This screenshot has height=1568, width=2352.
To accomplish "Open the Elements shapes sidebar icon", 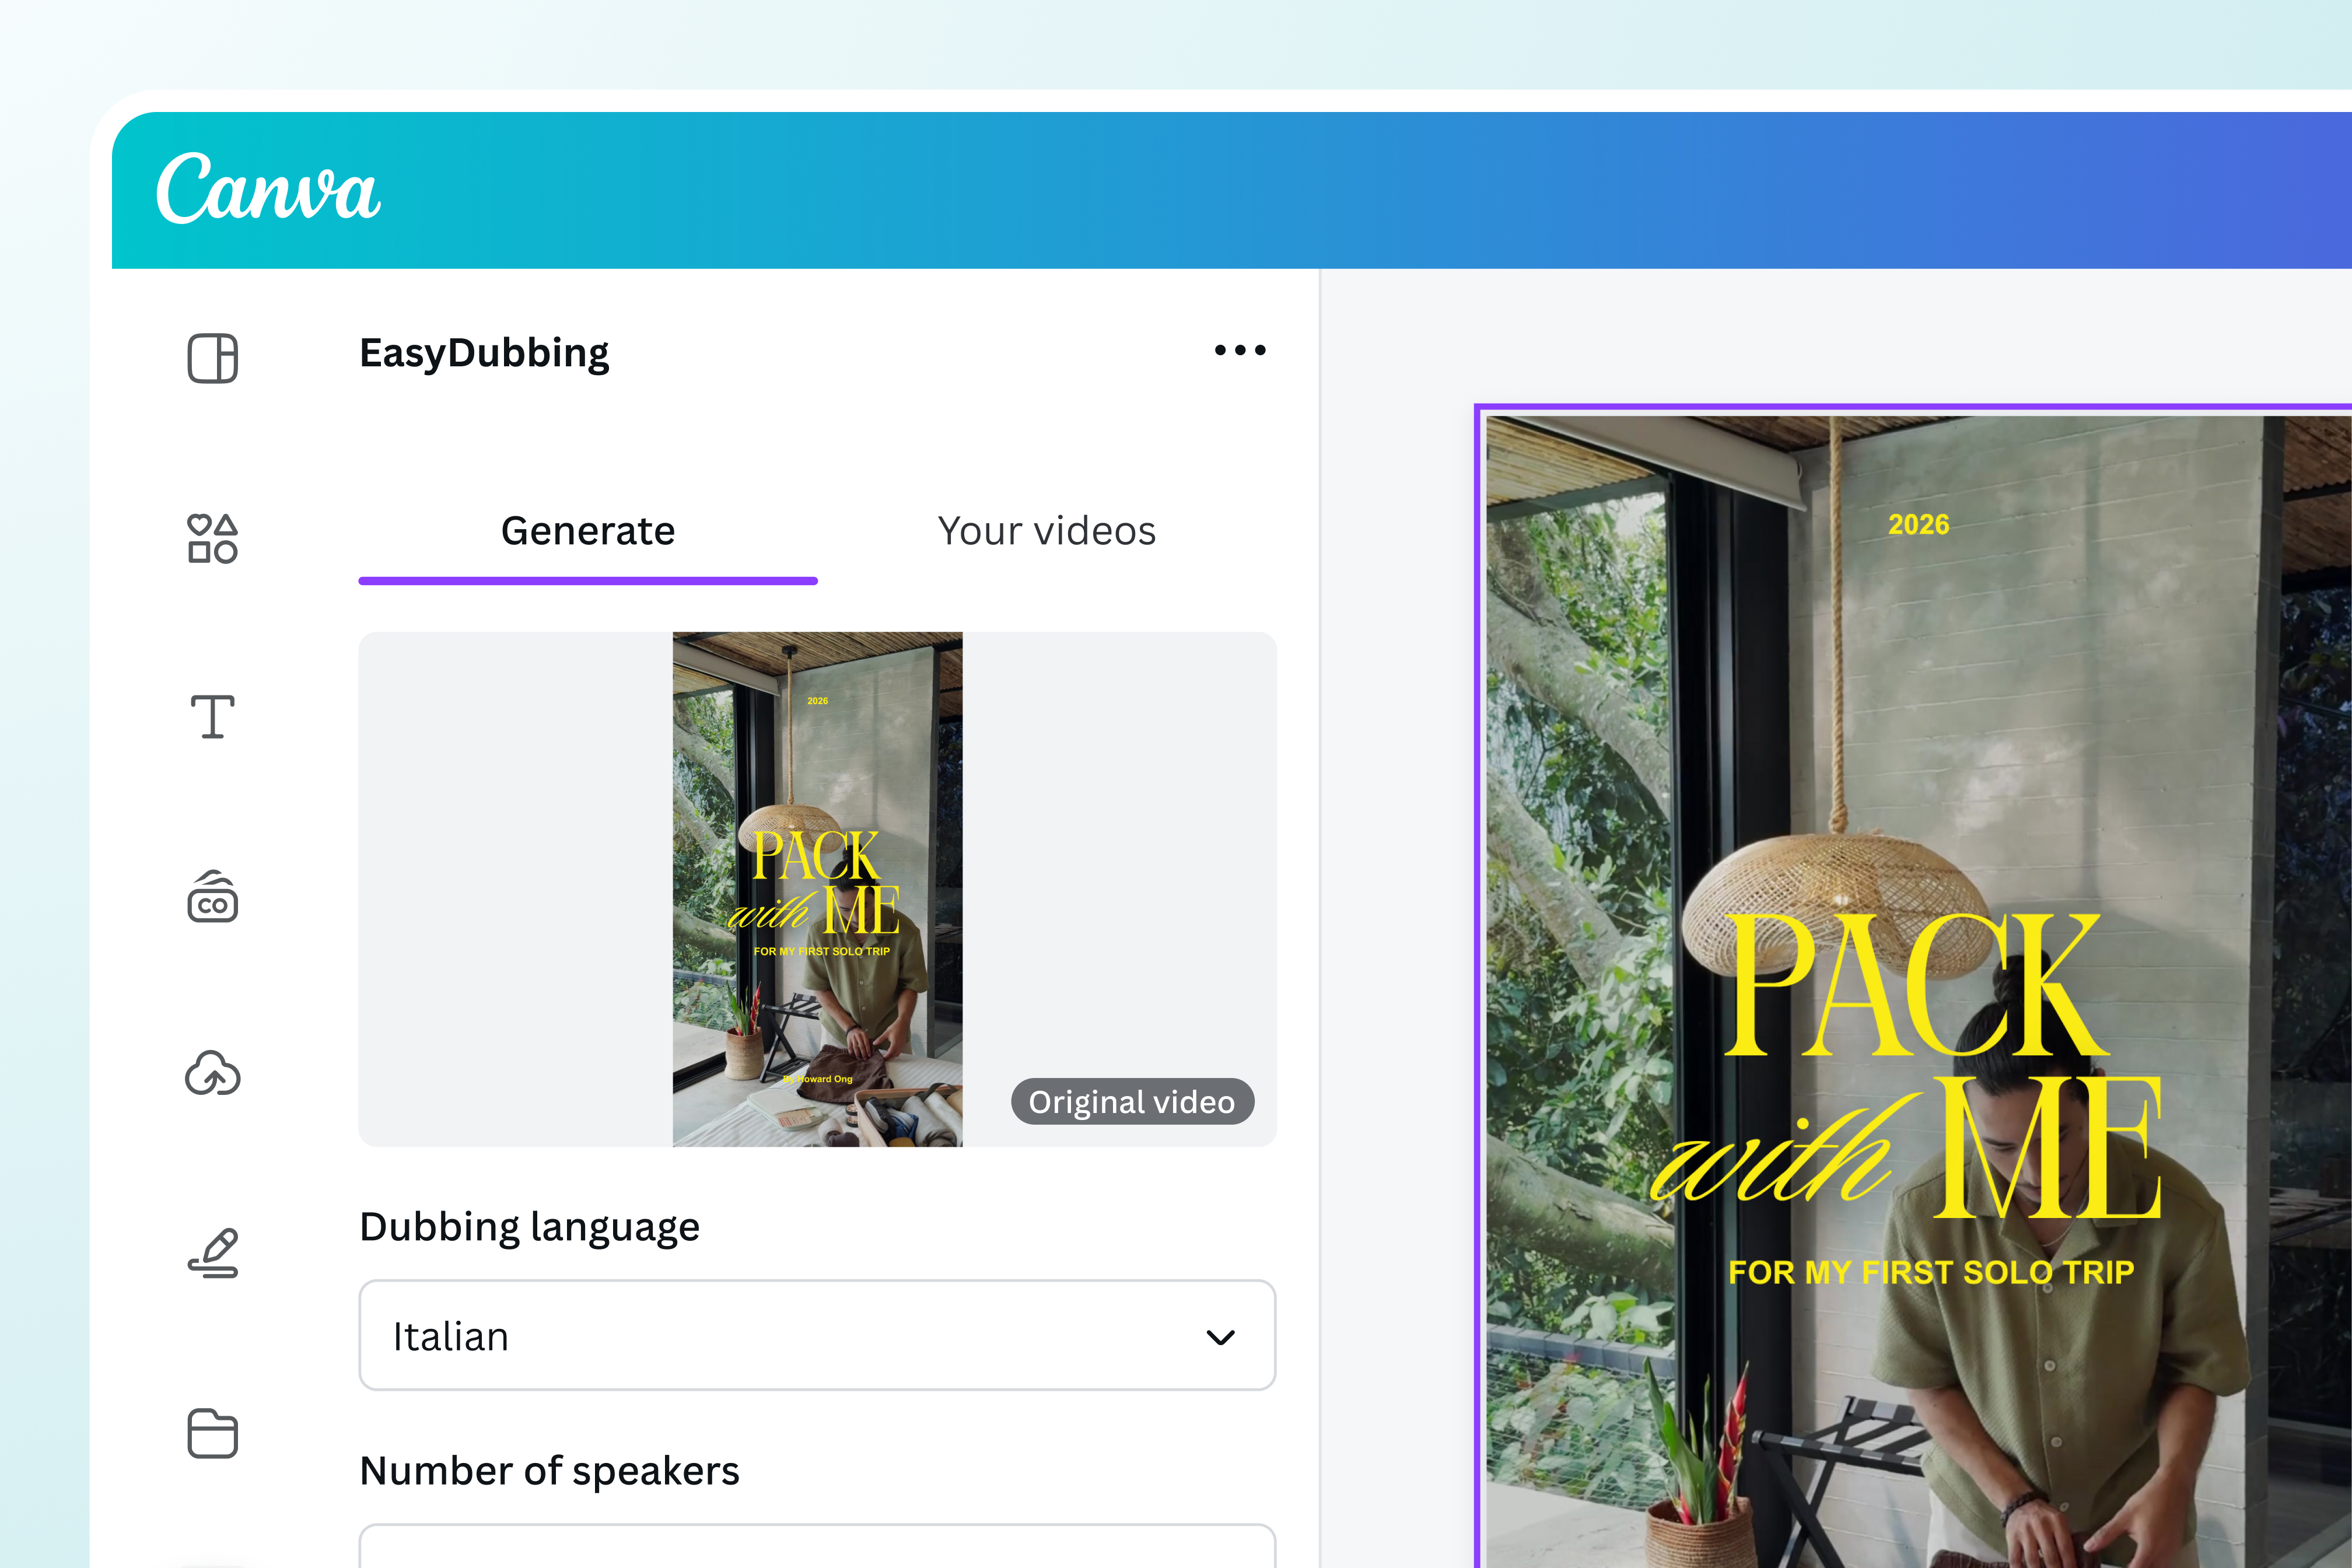I will 213,538.
